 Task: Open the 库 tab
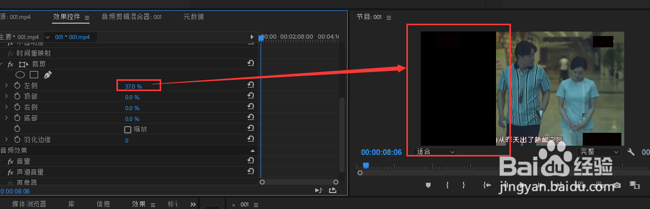coord(72,204)
